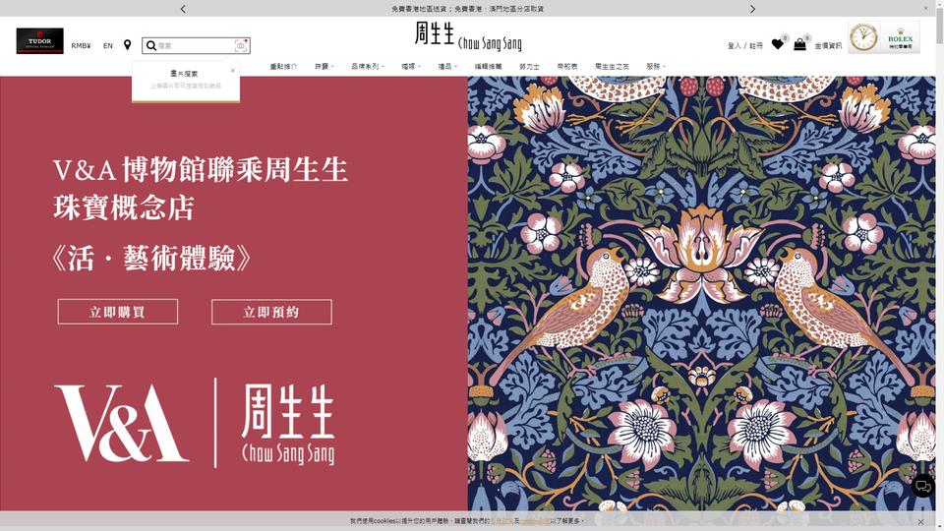Show previous announcement with left arrow
The height and width of the screenshot is (531, 944).
pyautogui.click(x=183, y=9)
